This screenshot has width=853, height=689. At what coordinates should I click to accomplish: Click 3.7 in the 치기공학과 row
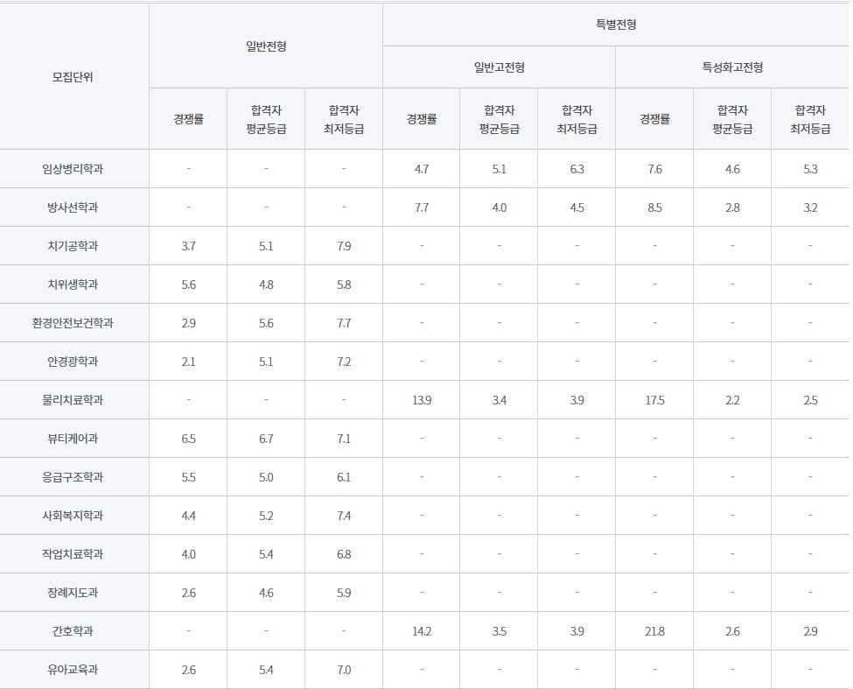[188, 246]
